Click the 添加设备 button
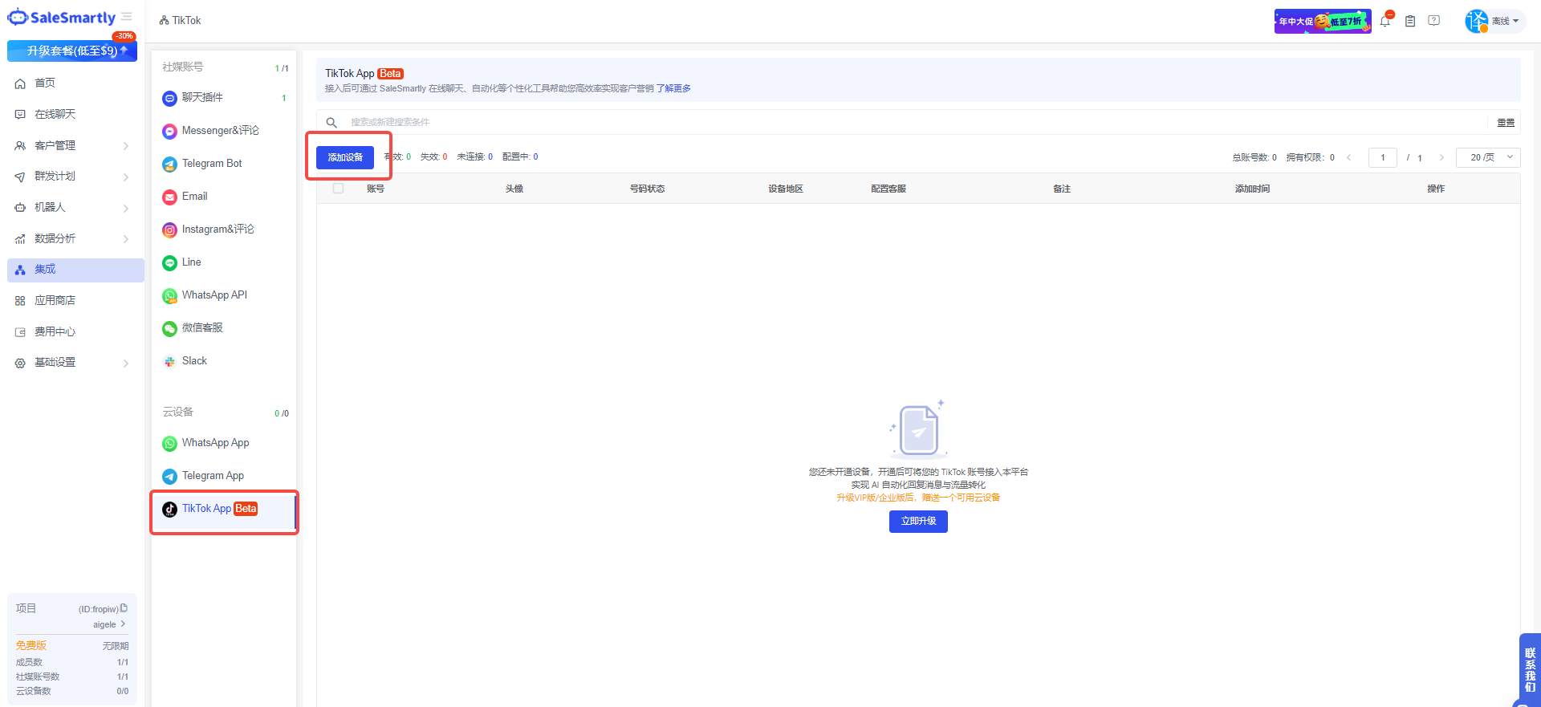Image resolution: width=1541 pixels, height=707 pixels. coord(345,157)
